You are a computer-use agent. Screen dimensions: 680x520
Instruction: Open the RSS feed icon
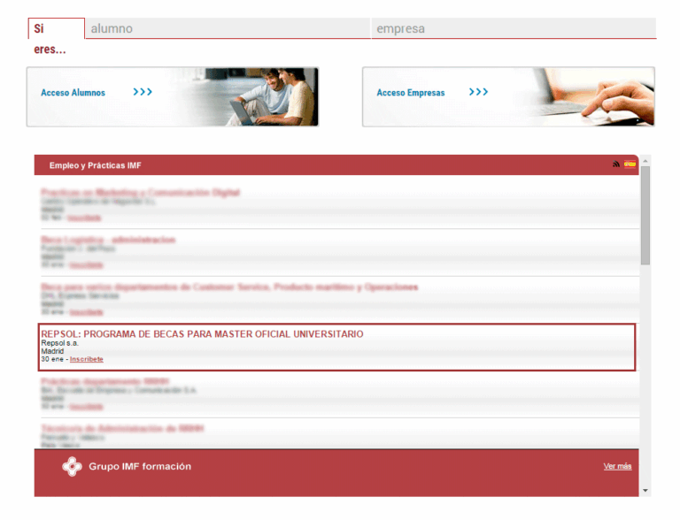click(x=616, y=164)
